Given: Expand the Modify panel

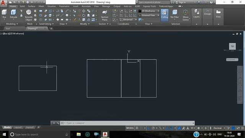Looking at the screenshot, I should click(85, 24).
